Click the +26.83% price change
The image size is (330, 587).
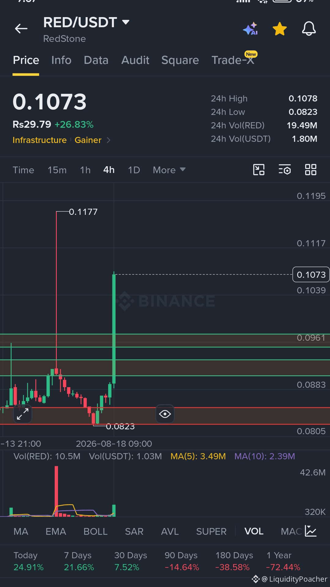coord(74,124)
